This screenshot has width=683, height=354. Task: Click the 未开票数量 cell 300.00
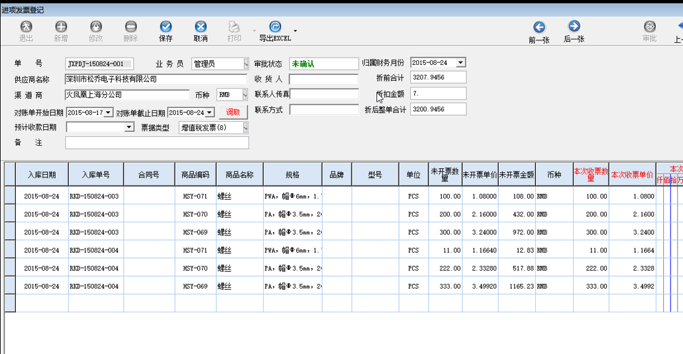click(x=445, y=232)
